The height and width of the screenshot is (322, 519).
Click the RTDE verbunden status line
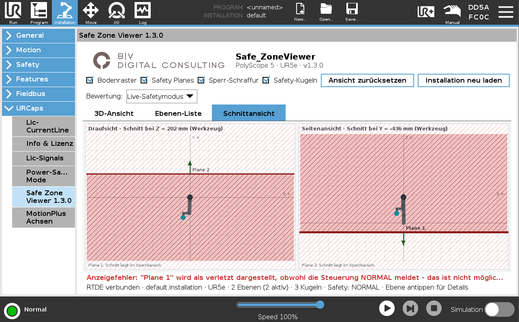pyautogui.click(x=278, y=288)
